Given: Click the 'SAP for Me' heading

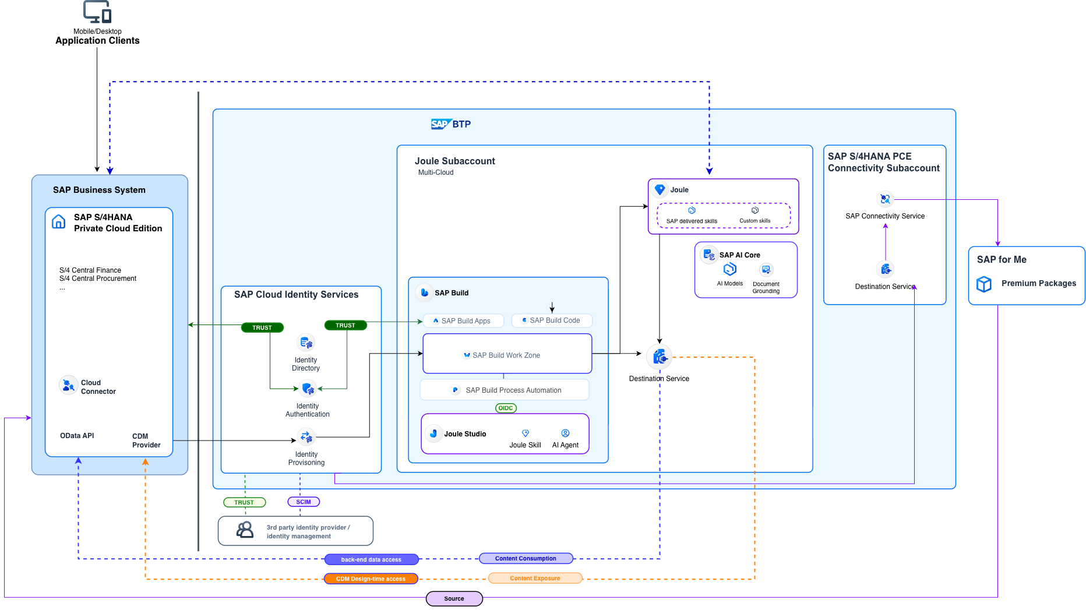Looking at the screenshot, I should coord(1002,259).
